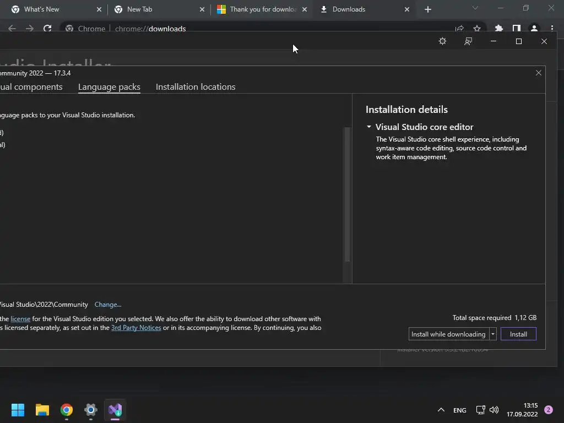Click the Installation details heading
The image size is (564, 423).
pos(406,110)
